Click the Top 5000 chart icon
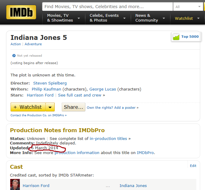 (x=176, y=37)
